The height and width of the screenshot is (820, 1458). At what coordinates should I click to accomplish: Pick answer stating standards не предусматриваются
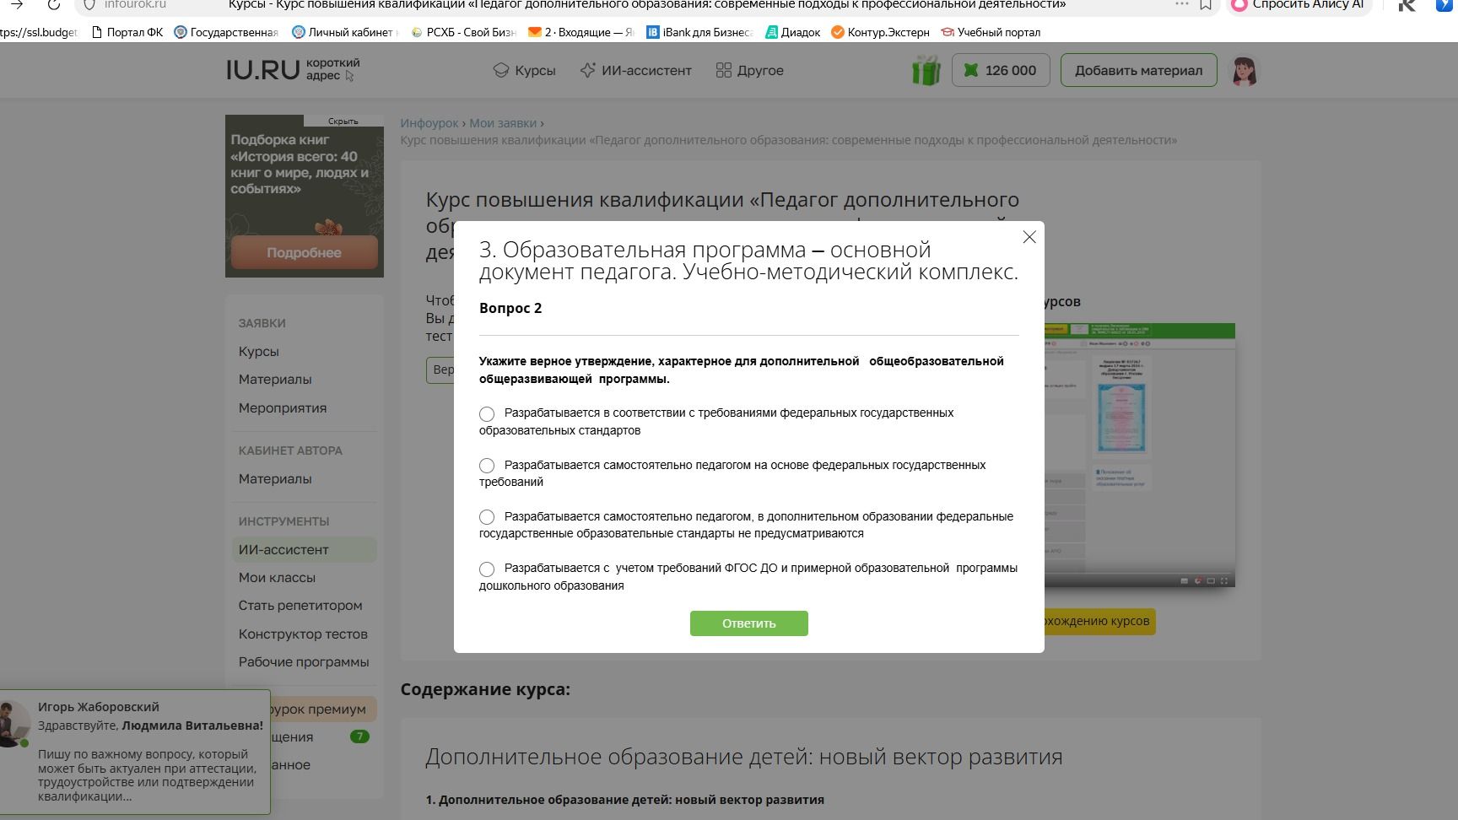click(x=487, y=517)
